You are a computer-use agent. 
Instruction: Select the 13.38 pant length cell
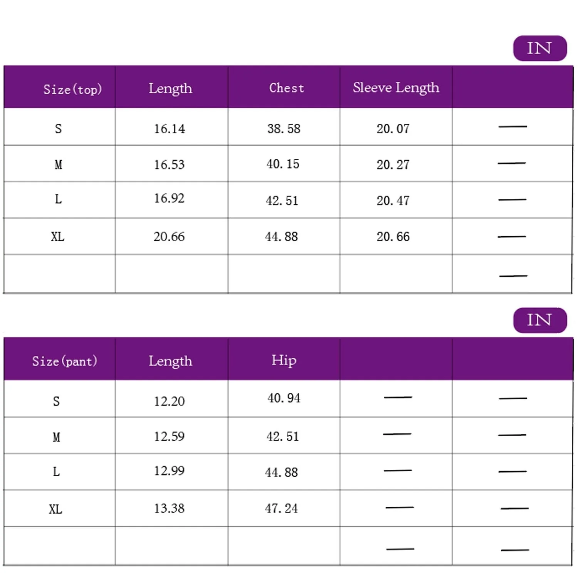[169, 509]
